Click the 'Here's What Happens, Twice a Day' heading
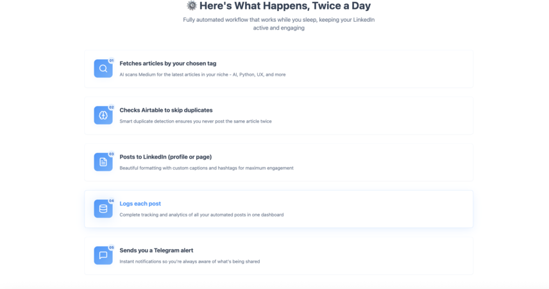The width and height of the screenshot is (549, 289). click(285, 6)
